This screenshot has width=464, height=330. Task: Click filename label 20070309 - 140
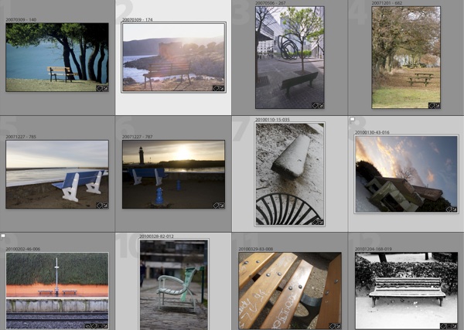[21, 19]
